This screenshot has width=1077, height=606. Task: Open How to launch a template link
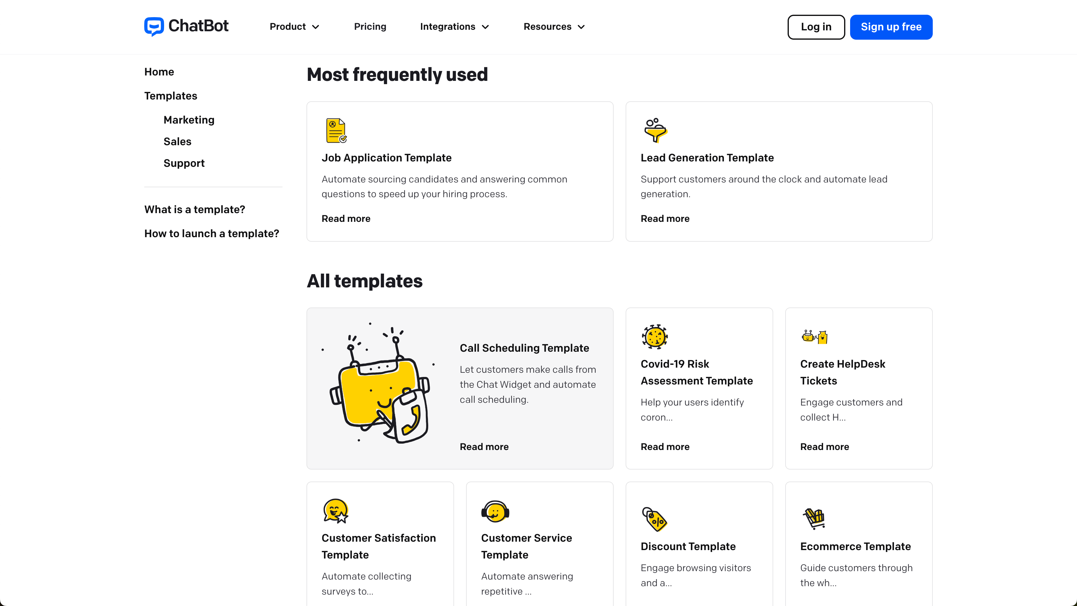pyautogui.click(x=212, y=233)
